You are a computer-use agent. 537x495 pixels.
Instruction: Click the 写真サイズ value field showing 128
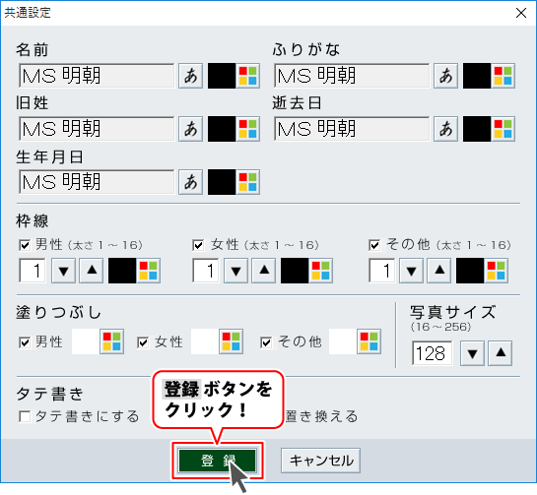coord(432,353)
